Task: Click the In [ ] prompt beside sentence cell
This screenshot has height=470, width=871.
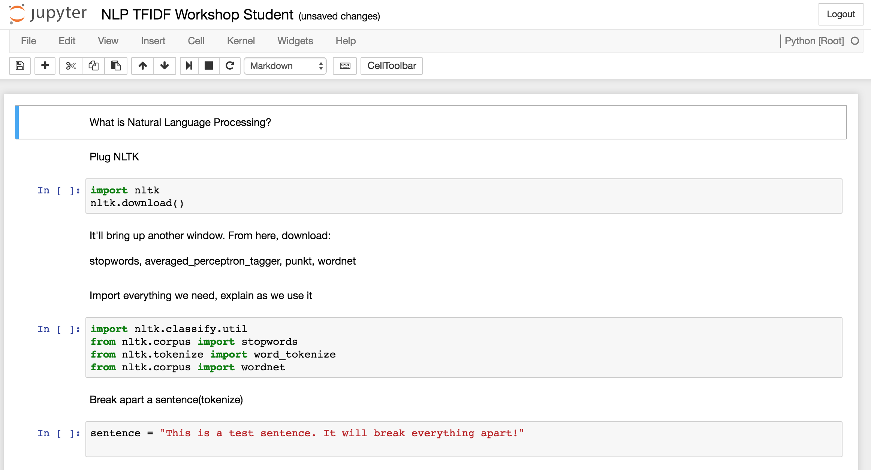Action: coord(58,433)
